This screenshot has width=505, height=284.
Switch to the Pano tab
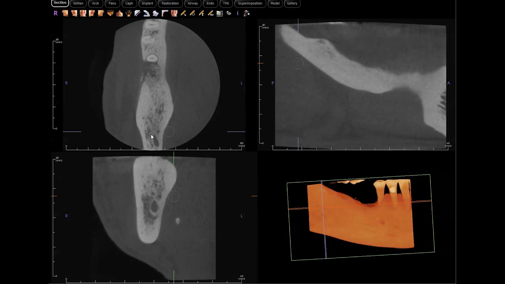pyautogui.click(x=112, y=3)
